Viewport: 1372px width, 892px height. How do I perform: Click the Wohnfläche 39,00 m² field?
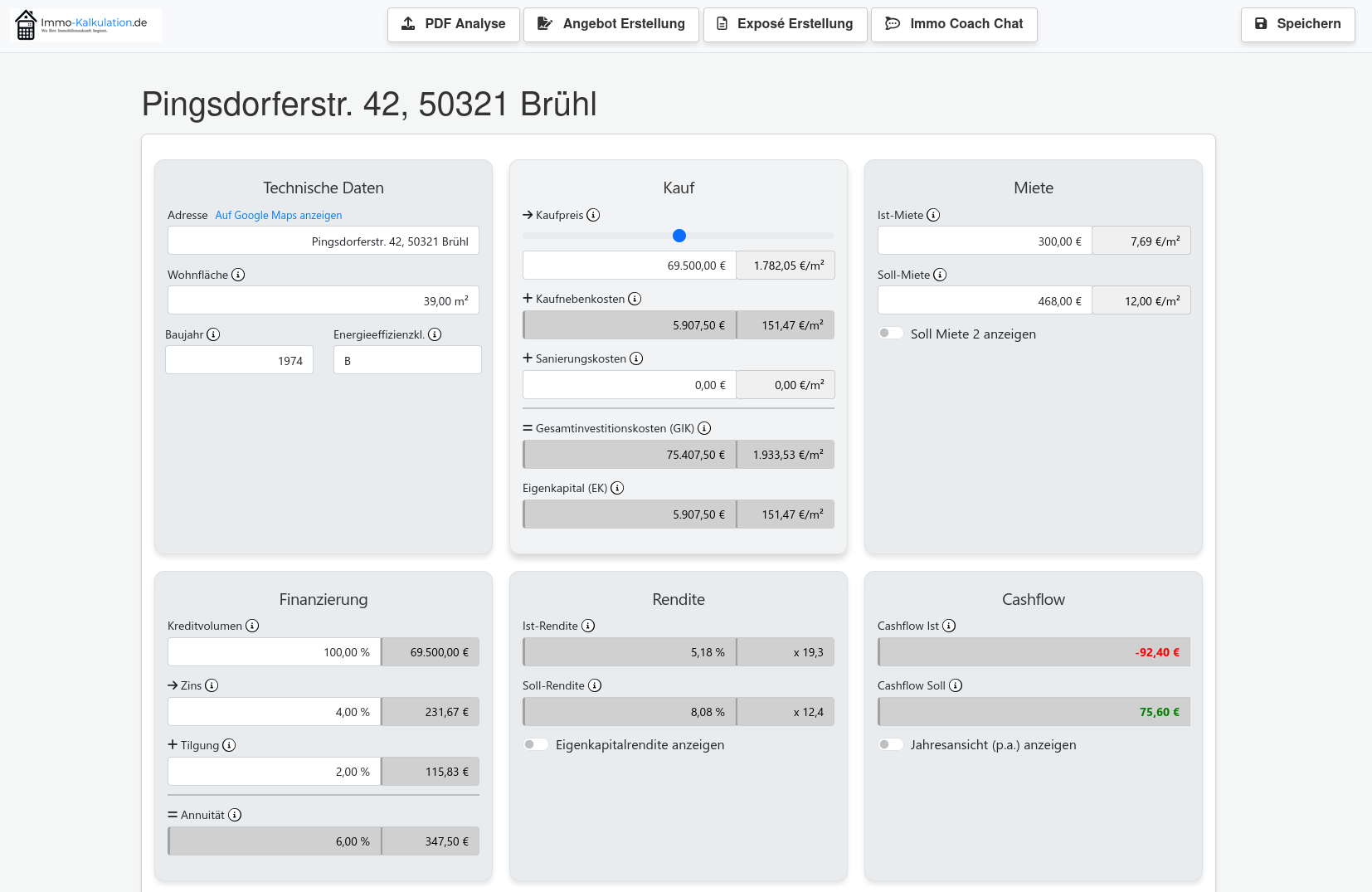click(x=324, y=300)
